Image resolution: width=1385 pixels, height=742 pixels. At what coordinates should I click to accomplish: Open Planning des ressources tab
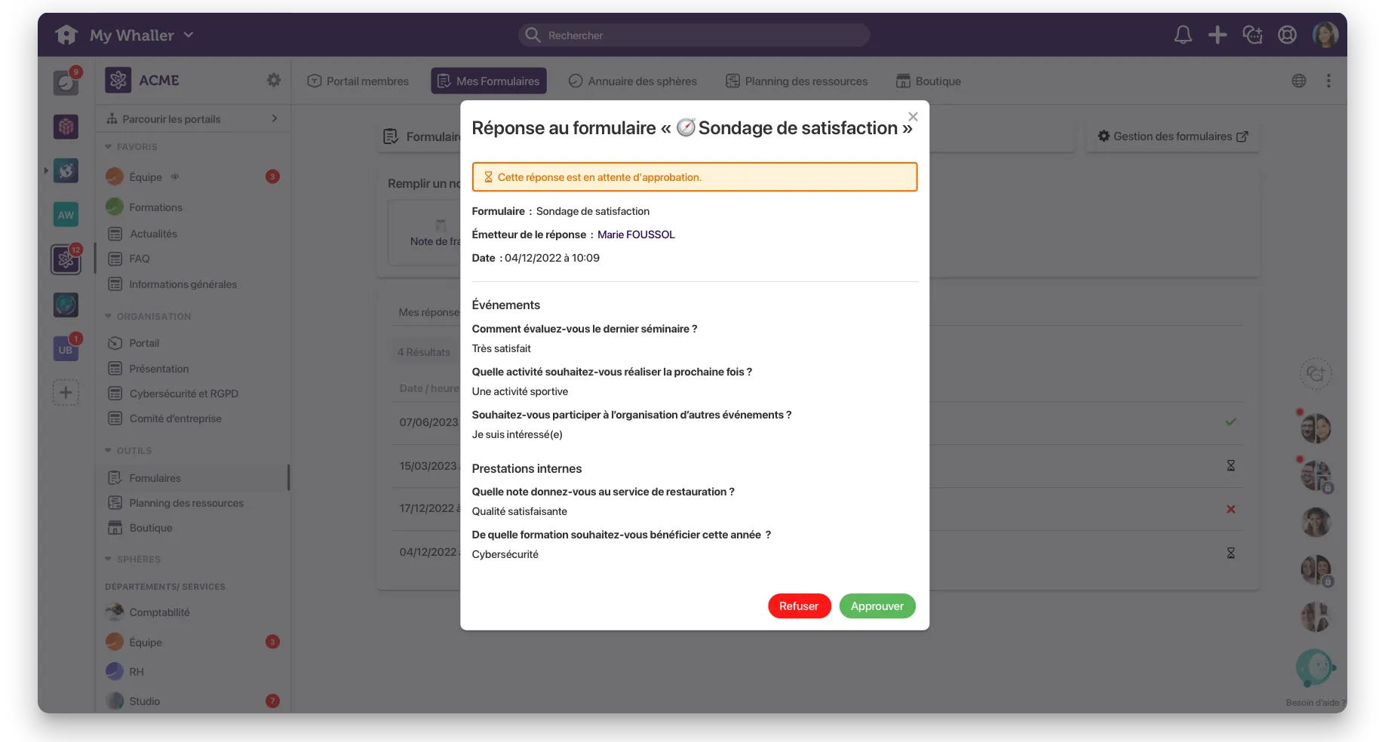point(797,81)
